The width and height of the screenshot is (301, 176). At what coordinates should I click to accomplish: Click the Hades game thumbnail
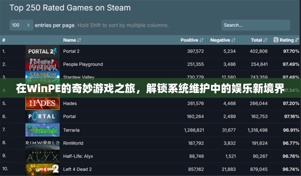[42, 104]
